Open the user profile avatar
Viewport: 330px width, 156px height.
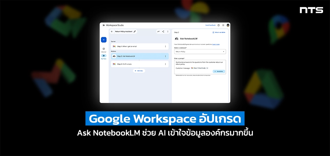coord(228,25)
